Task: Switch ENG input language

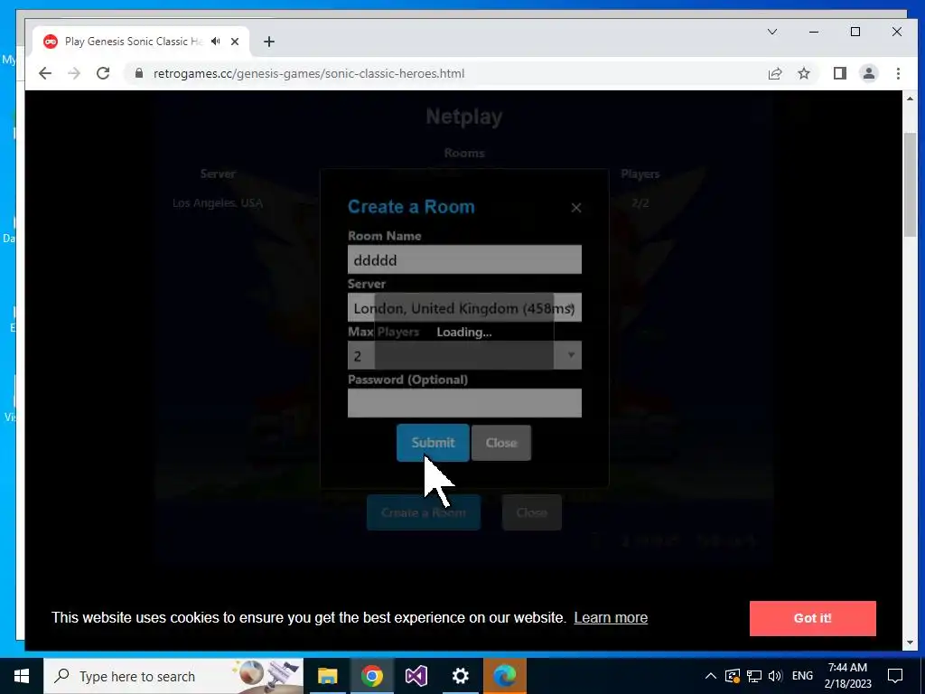Action: pos(802,676)
